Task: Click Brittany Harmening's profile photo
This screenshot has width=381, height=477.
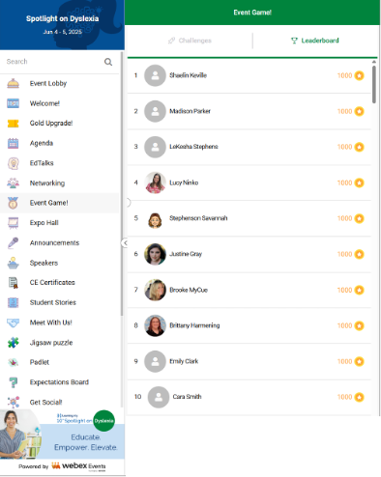Action: [155, 325]
